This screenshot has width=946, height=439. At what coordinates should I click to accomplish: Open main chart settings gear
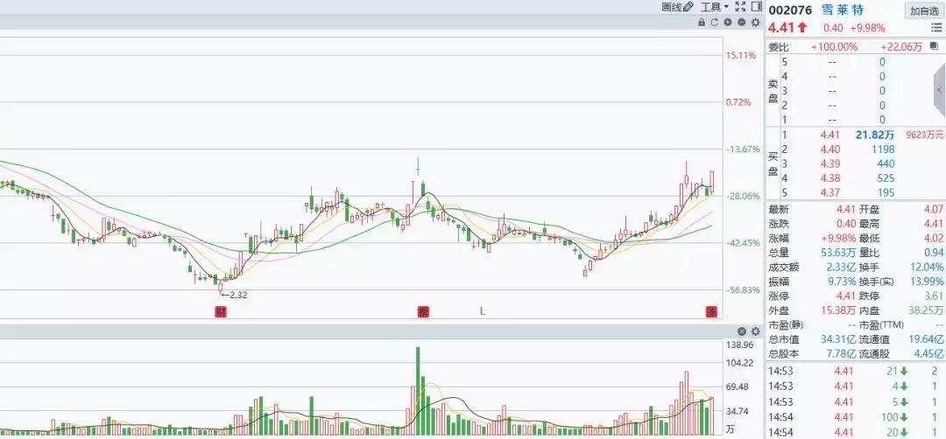(755, 22)
